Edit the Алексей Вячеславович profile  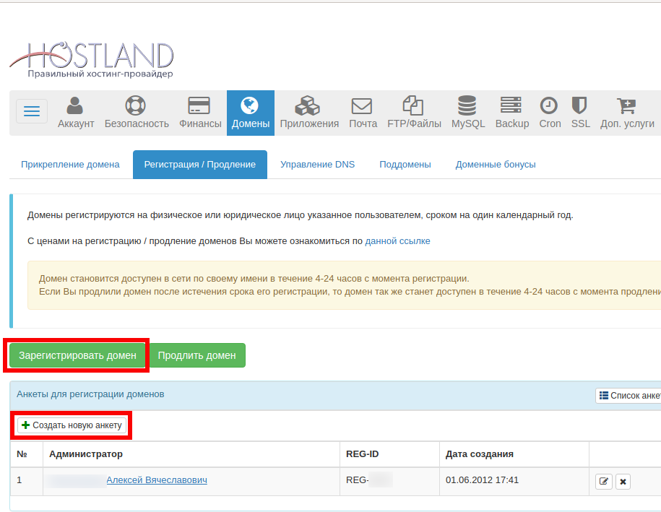[603, 482]
